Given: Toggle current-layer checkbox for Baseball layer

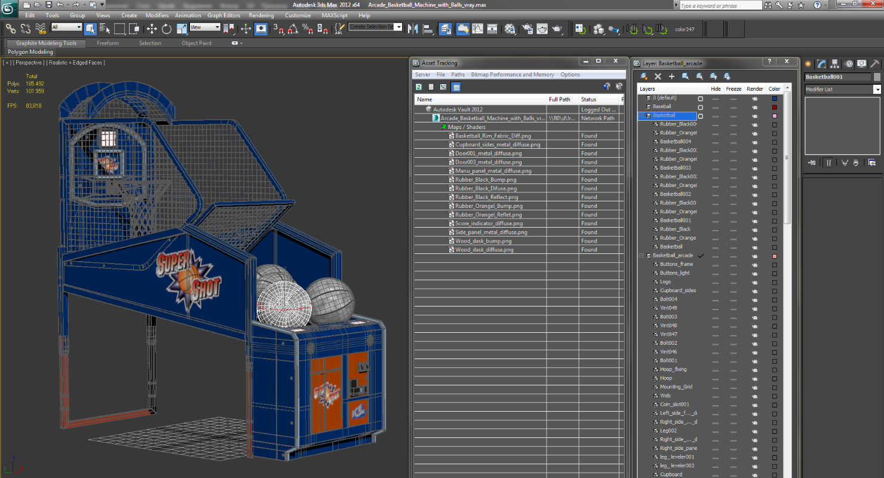Looking at the screenshot, I should tap(701, 107).
